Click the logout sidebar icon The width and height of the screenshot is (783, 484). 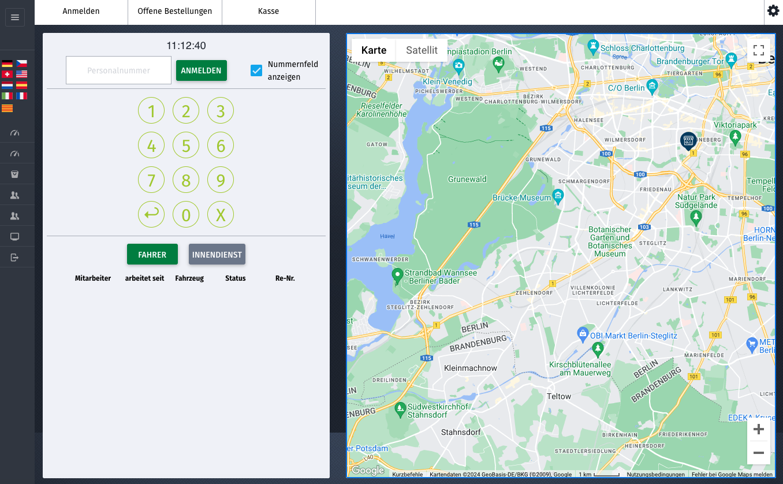pos(15,258)
